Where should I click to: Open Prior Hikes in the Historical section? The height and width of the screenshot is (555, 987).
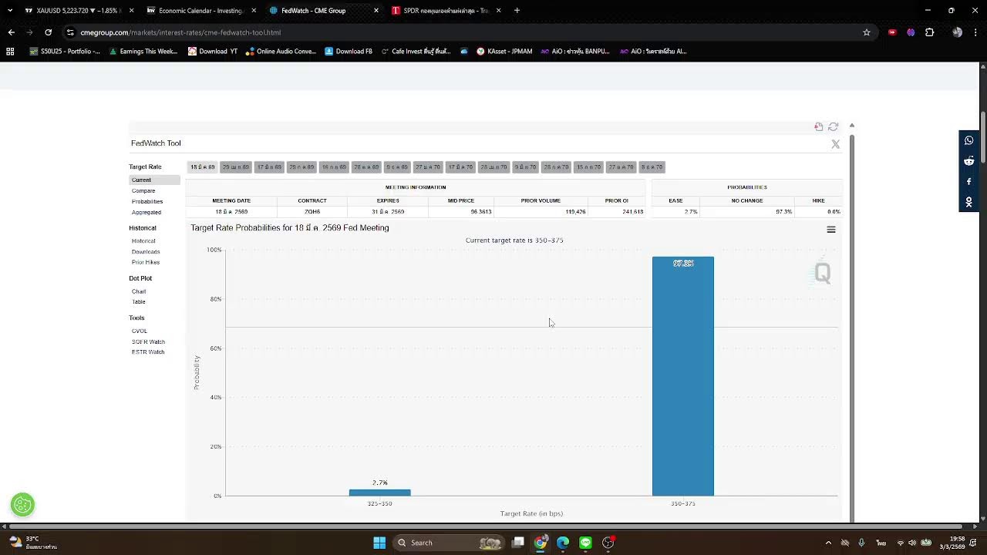[146, 263]
